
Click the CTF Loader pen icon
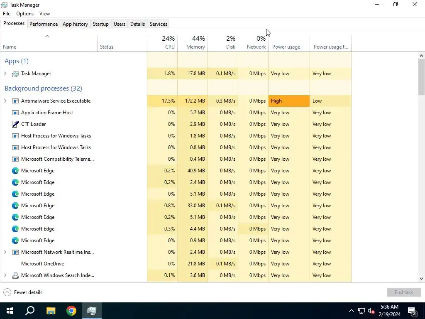[15, 124]
